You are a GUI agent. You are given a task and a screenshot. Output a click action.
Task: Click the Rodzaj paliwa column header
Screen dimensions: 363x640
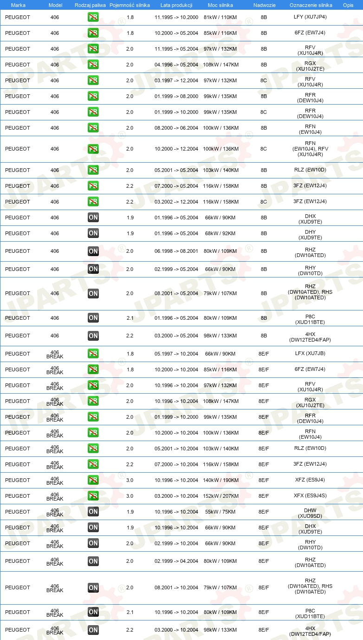click(x=89, y=5)
